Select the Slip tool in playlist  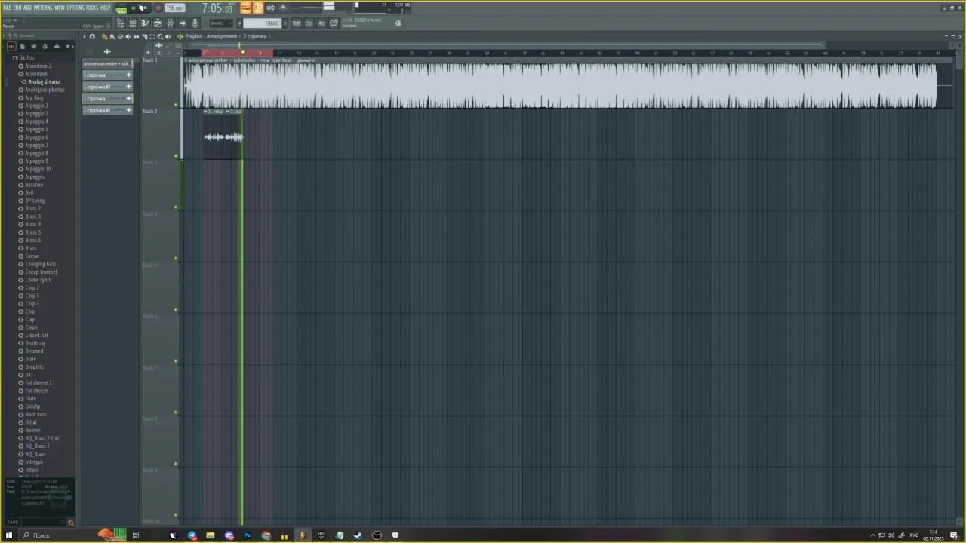coord(136,36)
